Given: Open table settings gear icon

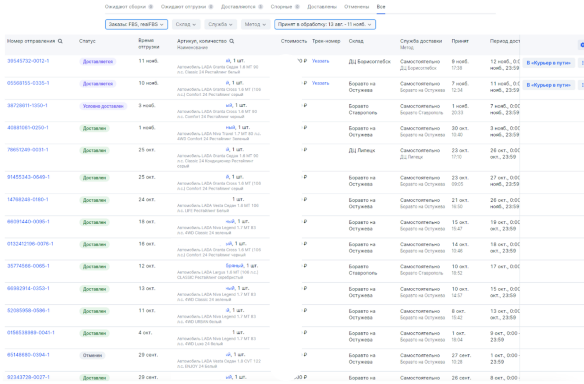Looking at the screenshot, I should coord(582,45).
